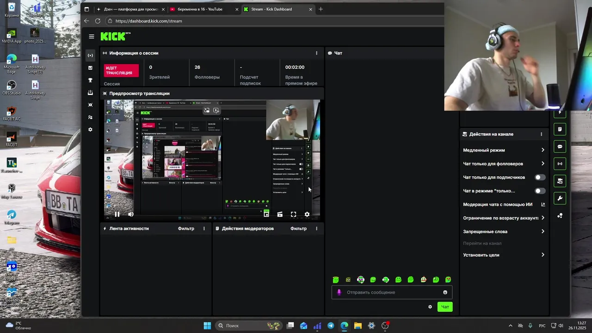
Task: Reload the Kick dashboard page
Action: coord(98,21)
